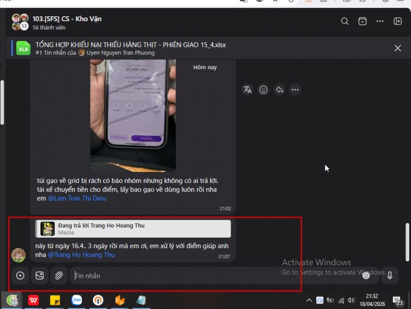
Task: Open the volume control in the system tray
Action: tap(351, 301)
